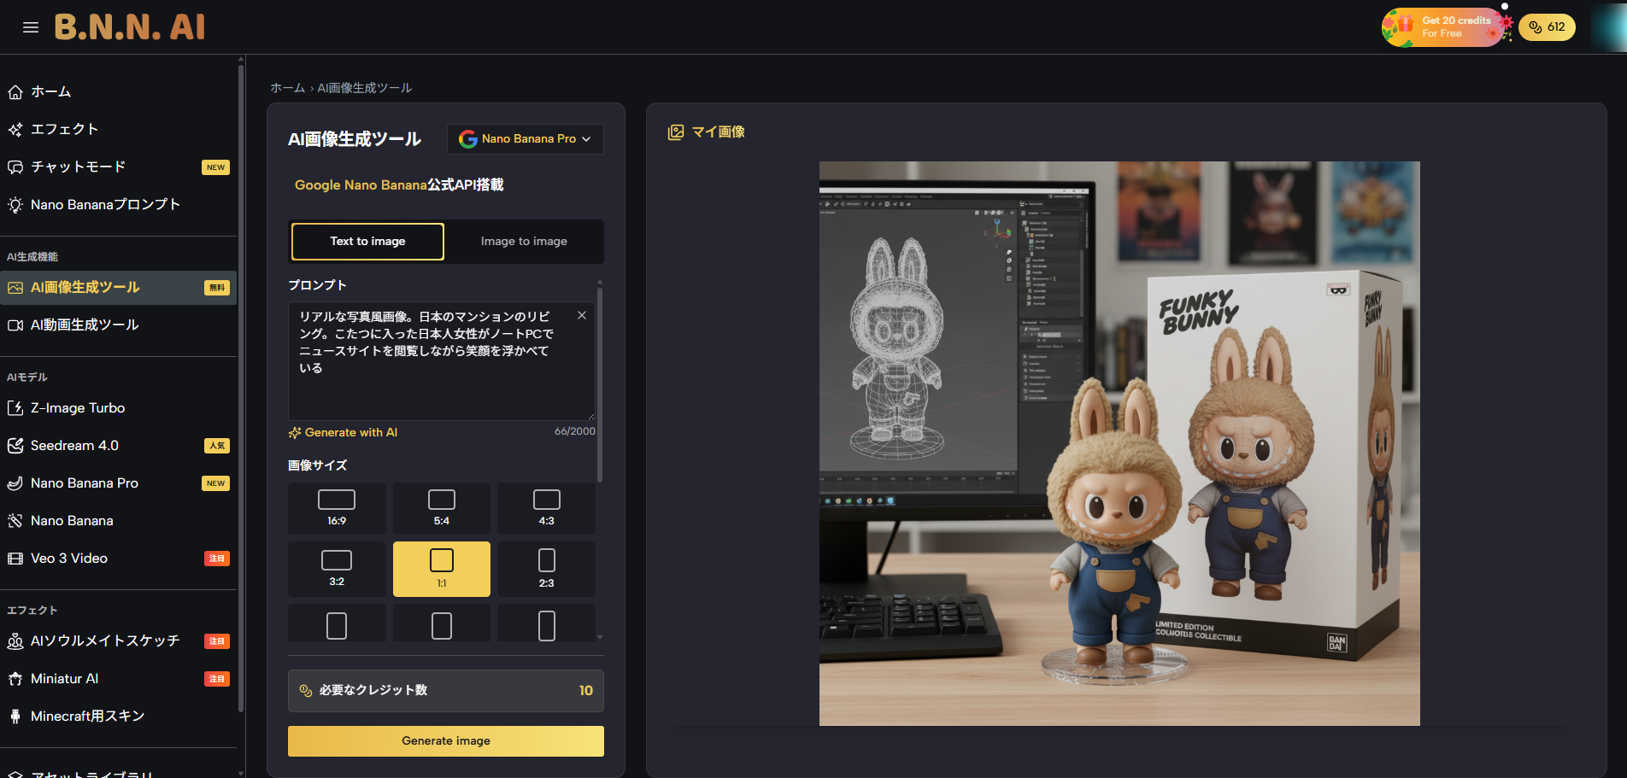Click the Generate with AI sparkle icon
Viewport: 1627px width, 778px height.
[295, 433]
